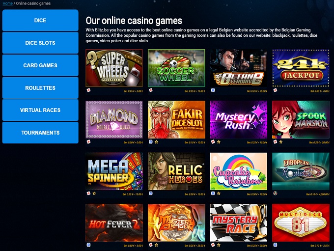334x251 pixels.
Task: Click the star icon below Spook Mansion
Action: click(x=281, y=141)
